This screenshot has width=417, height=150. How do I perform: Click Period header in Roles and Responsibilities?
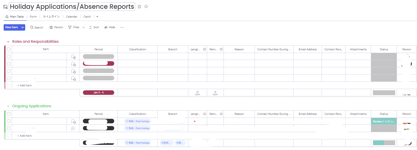(98, 49)
